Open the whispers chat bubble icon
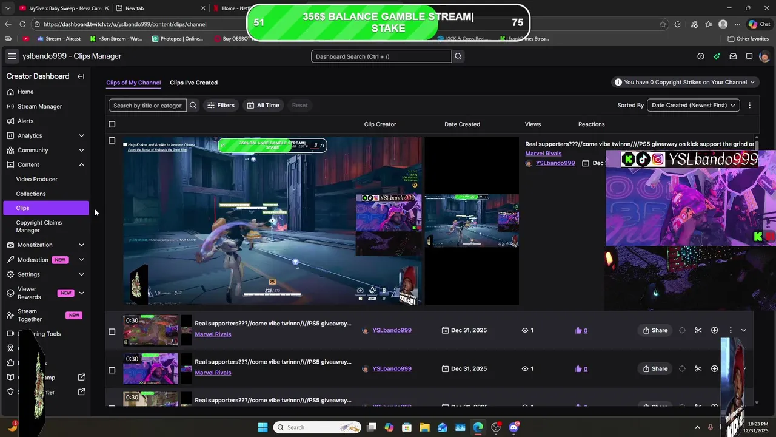 [x=749, y=56]
